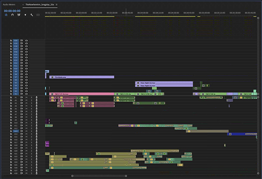Click top handle of video vertical scrollbar

tap(258, 18)
